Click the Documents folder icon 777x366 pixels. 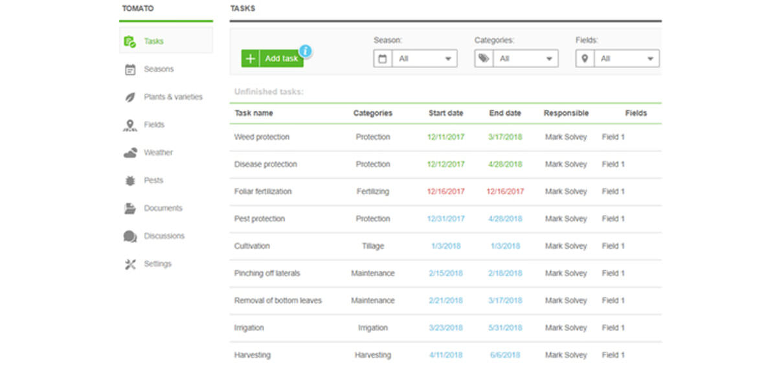click(x=130, y=209)
